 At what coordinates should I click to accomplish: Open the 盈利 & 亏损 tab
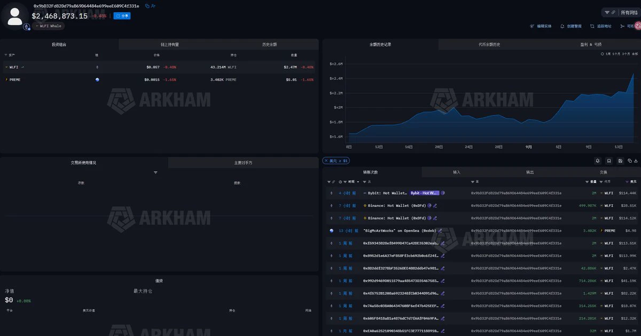point(591,45)
